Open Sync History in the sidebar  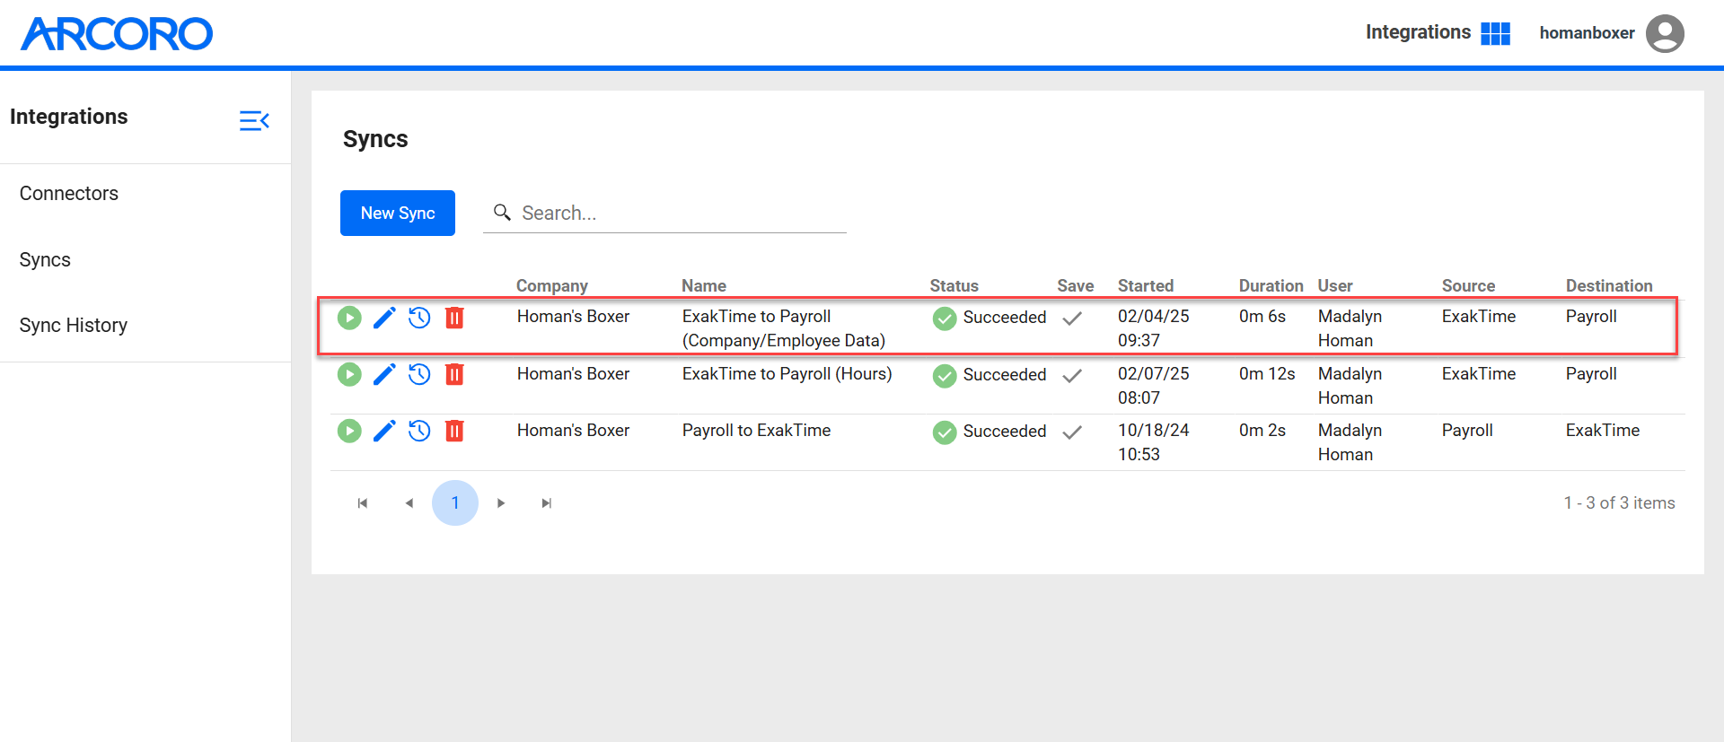click(74, 326)
